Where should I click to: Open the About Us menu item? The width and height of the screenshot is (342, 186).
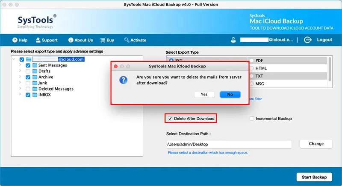pos(80,40)
